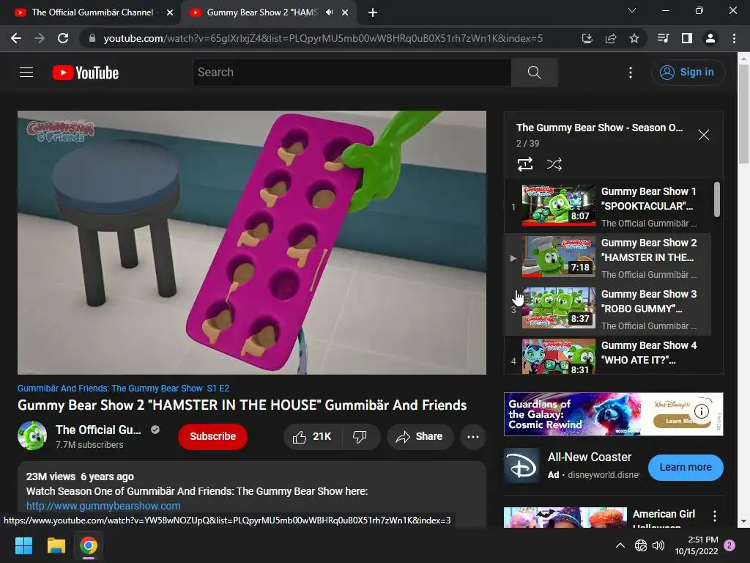Open media controls in Chrome toolbar

click(663, 38)
